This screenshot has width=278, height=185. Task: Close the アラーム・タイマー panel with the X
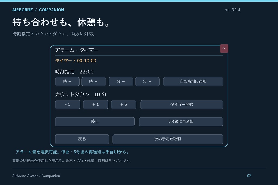224,48
